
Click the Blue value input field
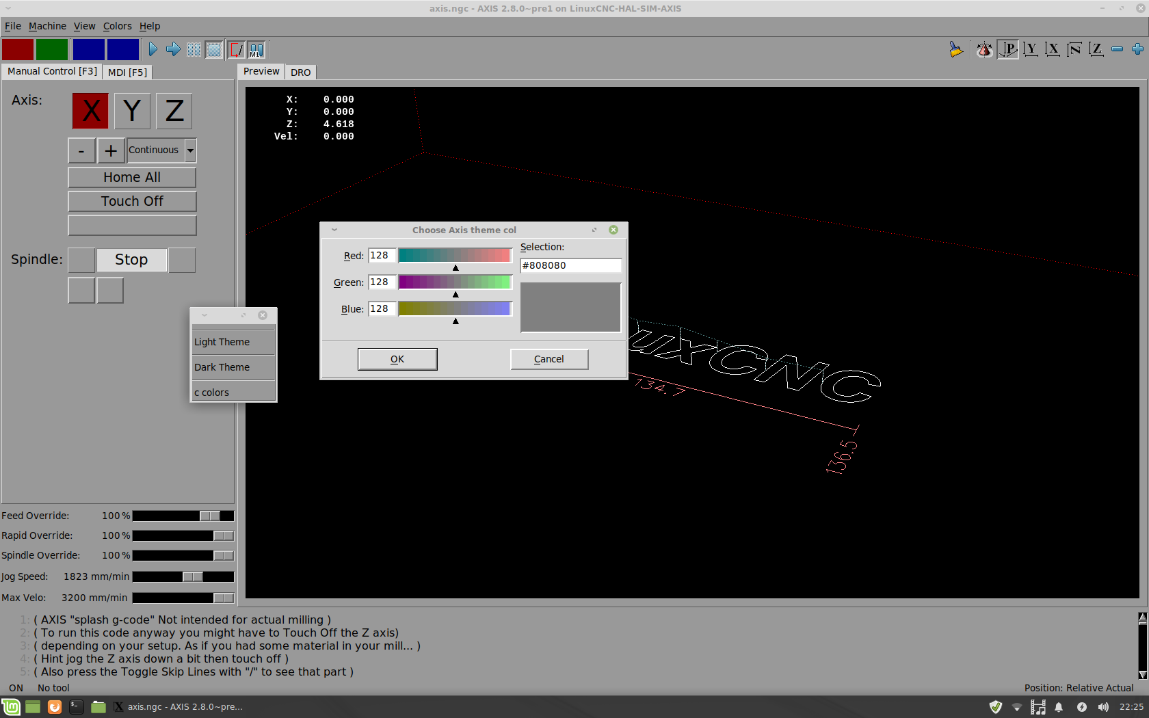point(382,309)
